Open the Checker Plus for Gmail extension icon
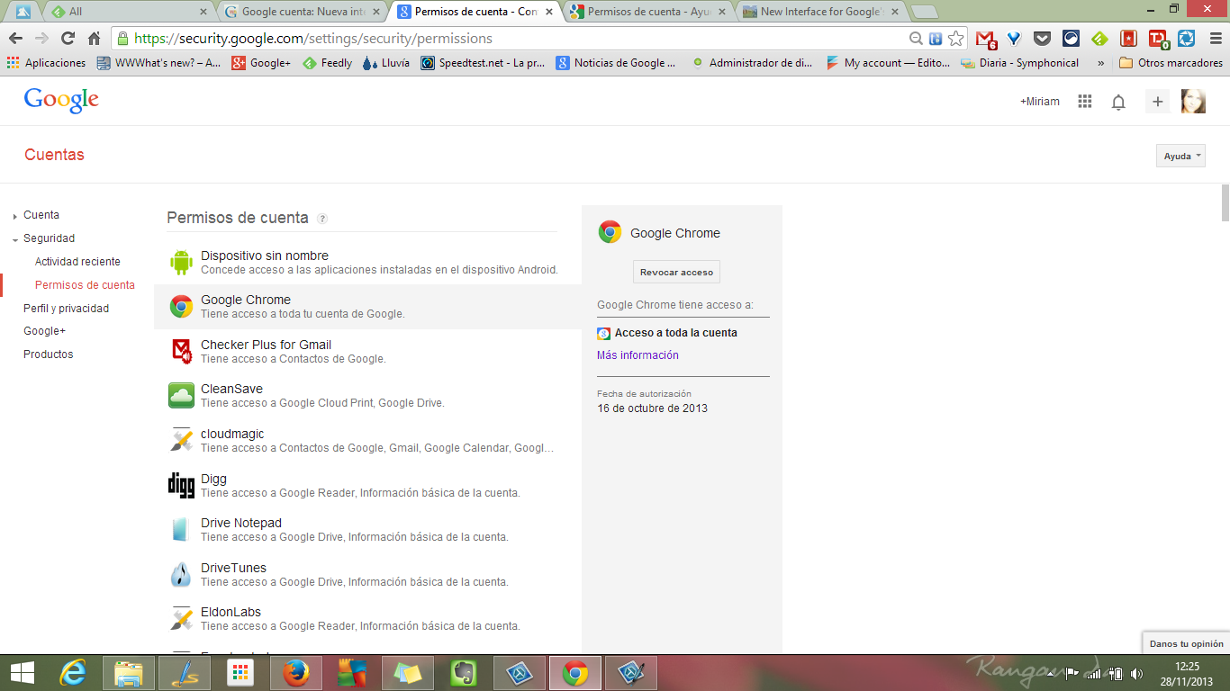 tap(986, 40)
